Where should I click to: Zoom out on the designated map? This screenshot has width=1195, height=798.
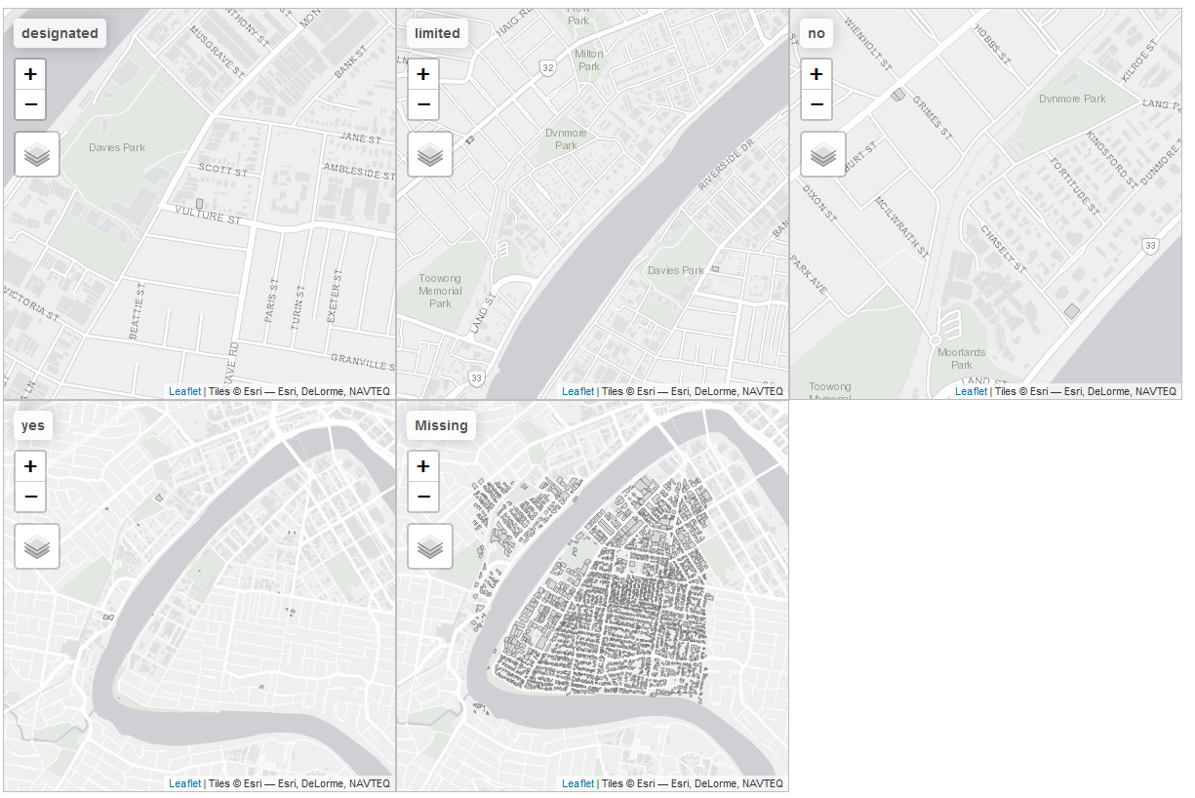tap(30, 103)
